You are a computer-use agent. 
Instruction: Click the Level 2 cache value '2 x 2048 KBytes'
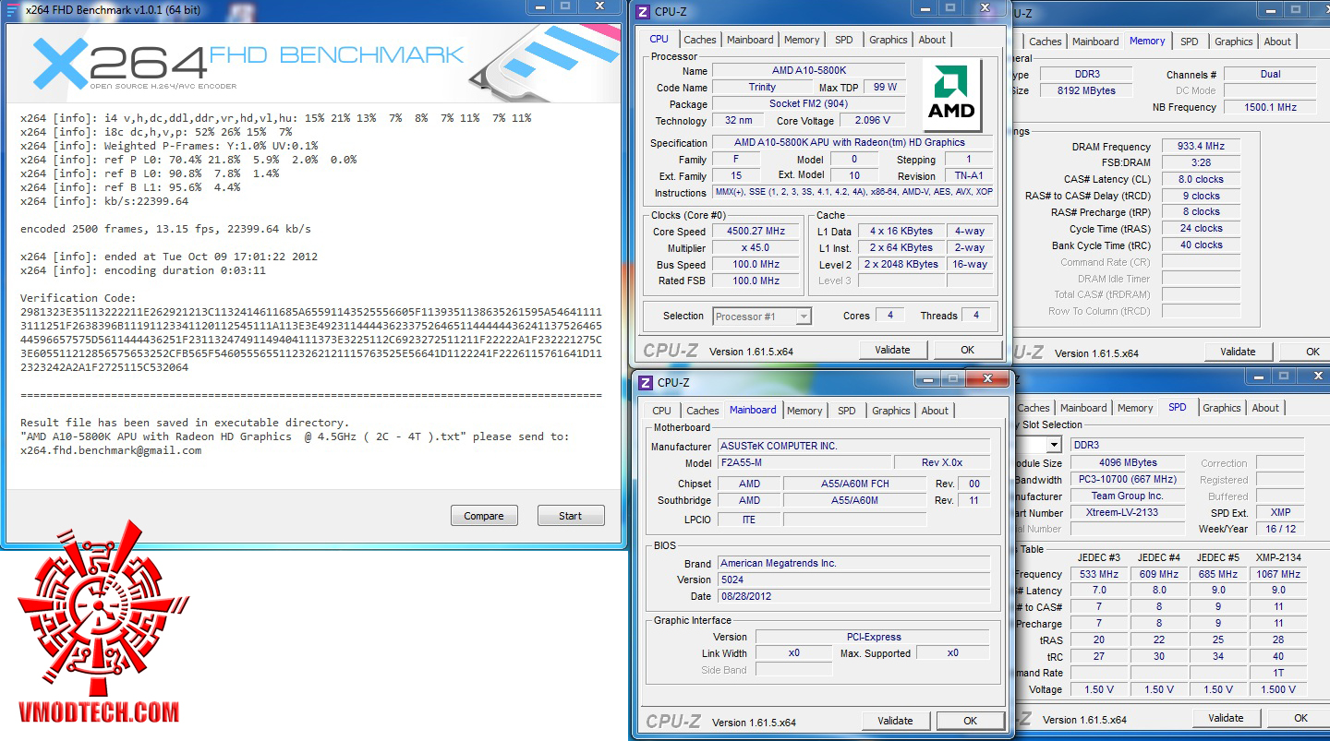tap(901, 265)
